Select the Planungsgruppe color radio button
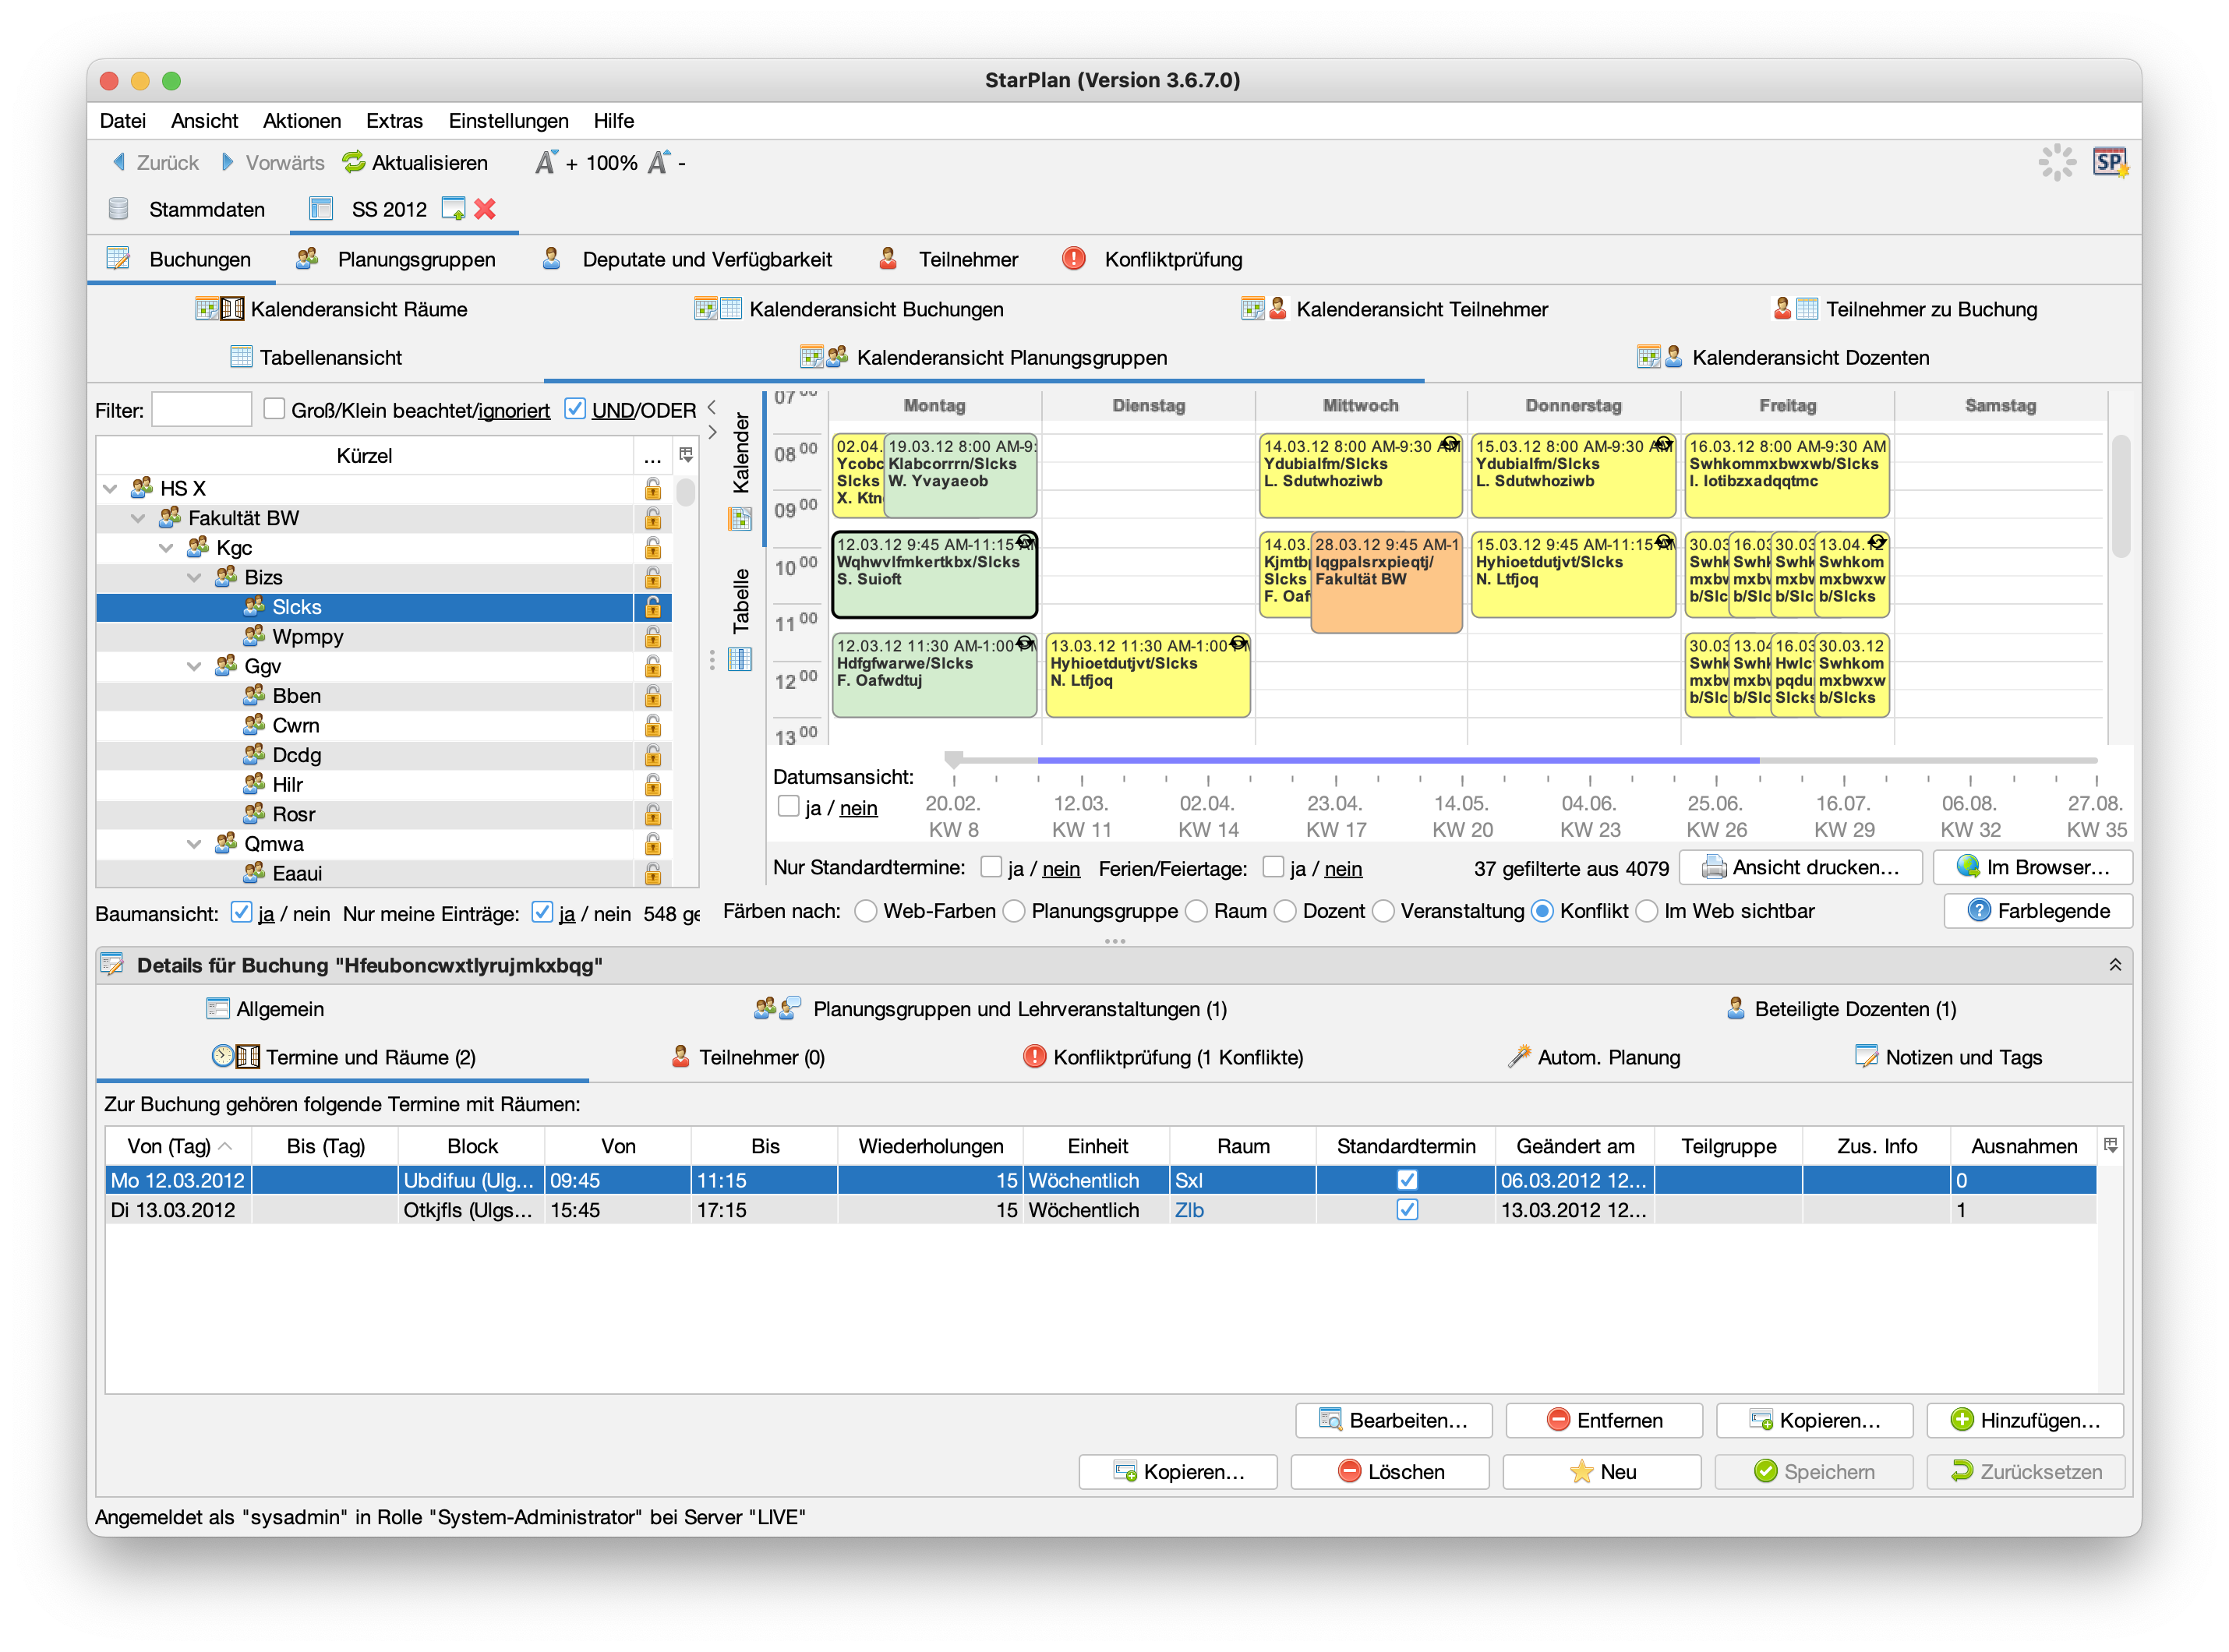2229x1652 pixels. click(1014, 911)
